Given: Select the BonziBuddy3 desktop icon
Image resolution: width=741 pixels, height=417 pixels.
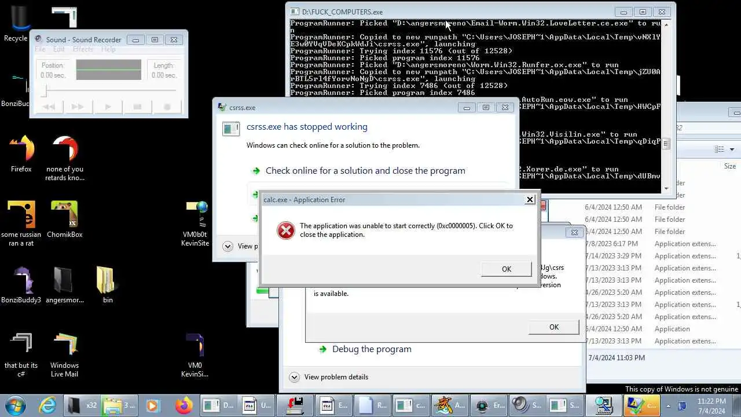Looking at the screenshot, I should click(x=21, y=286).
